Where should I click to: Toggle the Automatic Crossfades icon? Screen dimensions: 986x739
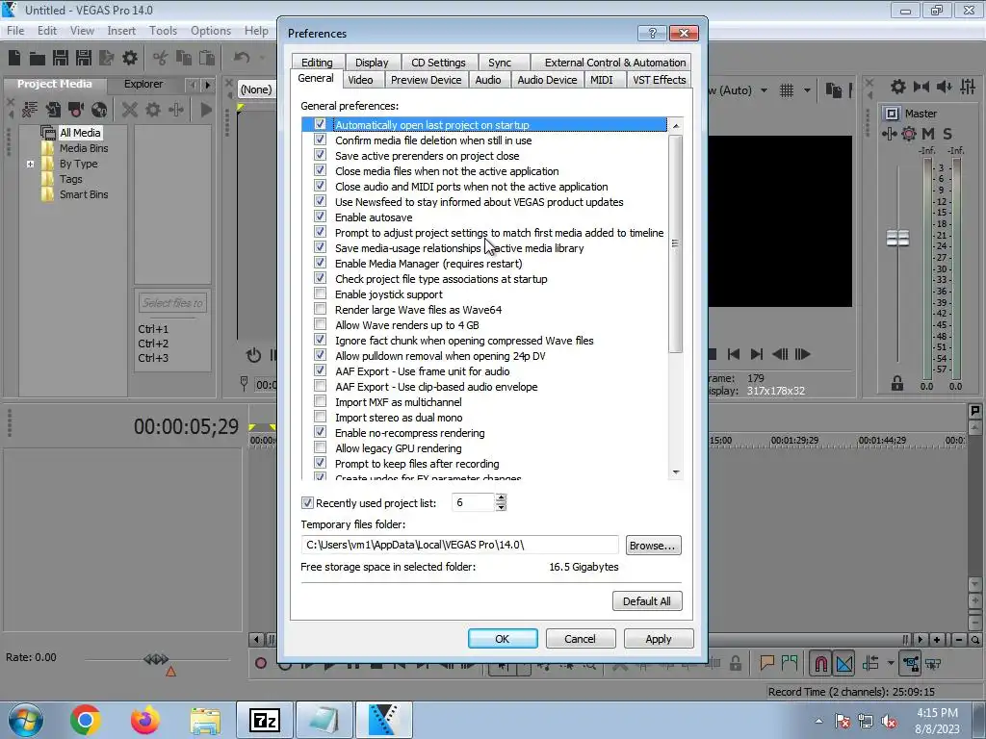[x=844, y=663]
